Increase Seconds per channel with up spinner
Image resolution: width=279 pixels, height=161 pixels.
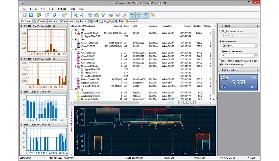(x=256, y=55)
